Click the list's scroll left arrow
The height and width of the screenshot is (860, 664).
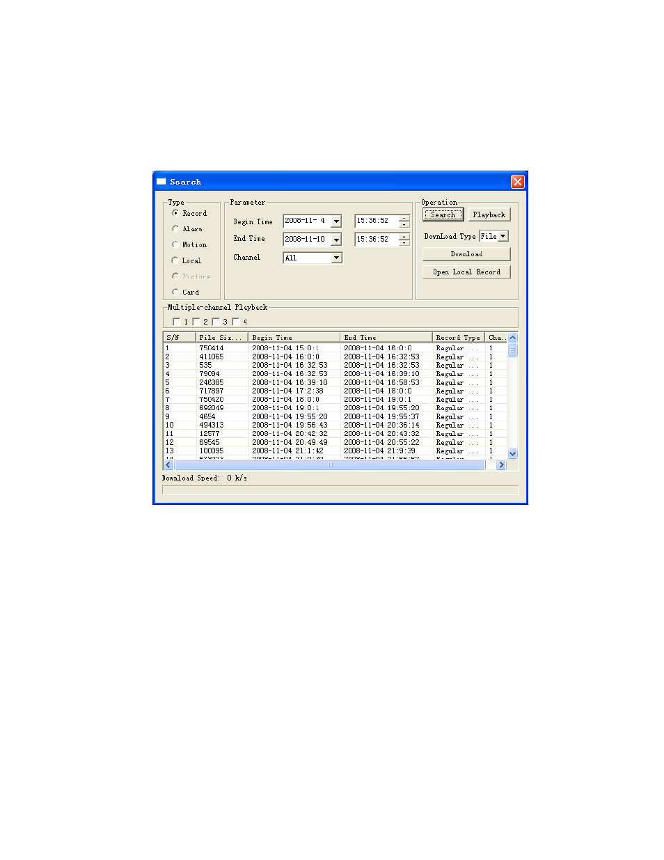[168, 464]
